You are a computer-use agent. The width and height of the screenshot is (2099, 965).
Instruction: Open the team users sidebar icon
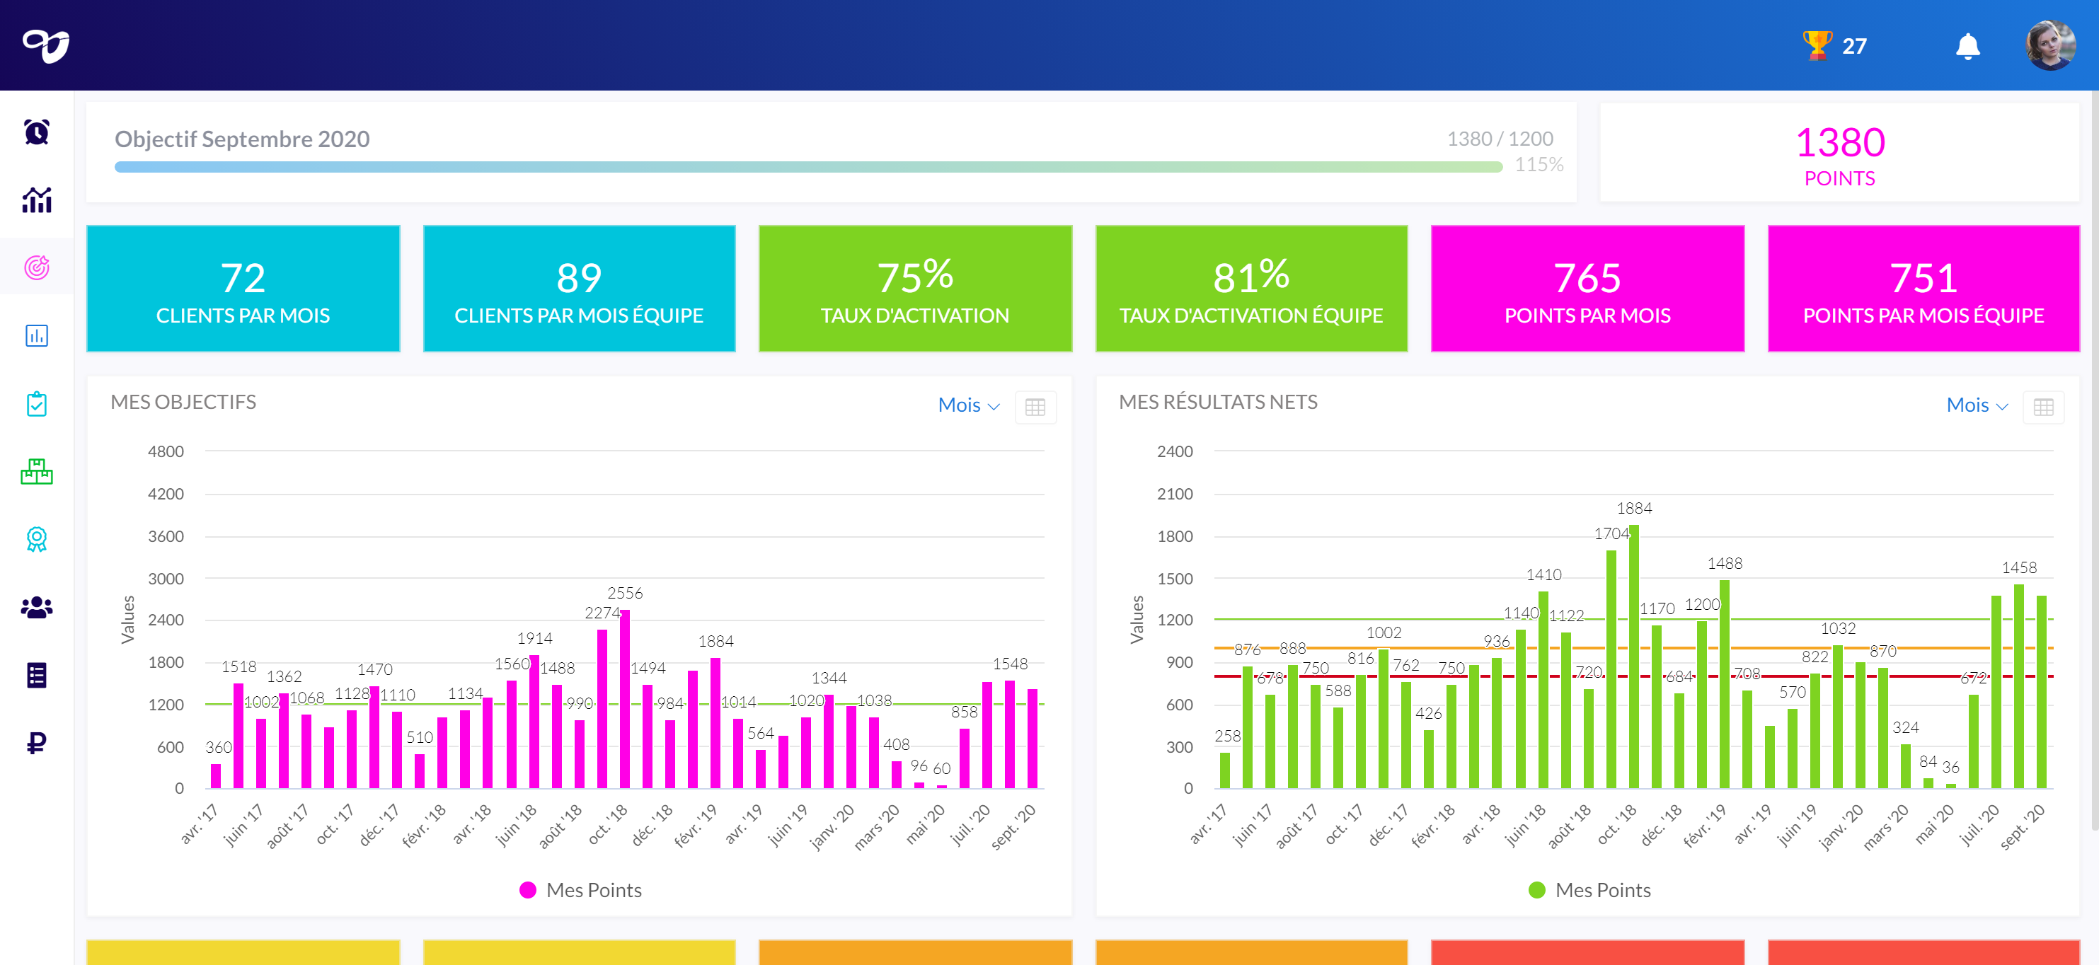37,608
